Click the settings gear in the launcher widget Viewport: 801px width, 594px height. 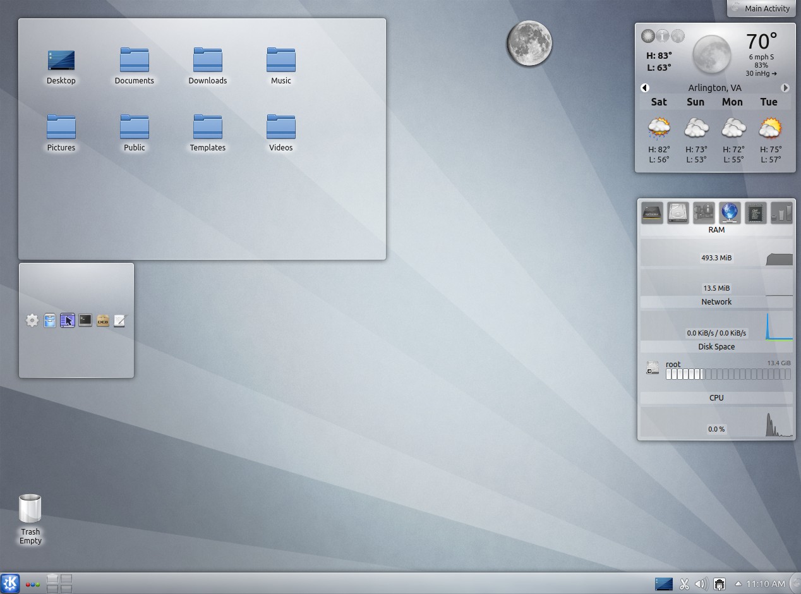32,320
